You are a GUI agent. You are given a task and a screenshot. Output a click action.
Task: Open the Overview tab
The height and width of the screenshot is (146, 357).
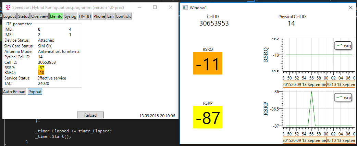(39, 16)
